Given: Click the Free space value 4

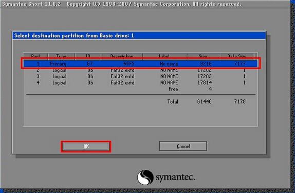Looking at the screenshot, I should coord(210,89).
